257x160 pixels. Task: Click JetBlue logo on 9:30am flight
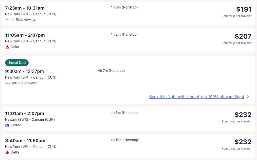(7, 83)
